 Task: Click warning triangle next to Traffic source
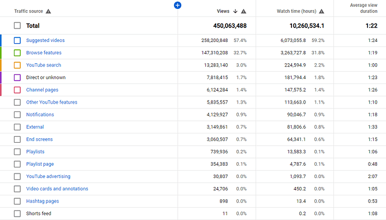pos(49,11)
